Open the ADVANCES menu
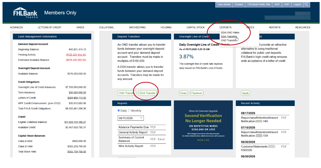Screen dimensions: 321x168 pos(16,27)
